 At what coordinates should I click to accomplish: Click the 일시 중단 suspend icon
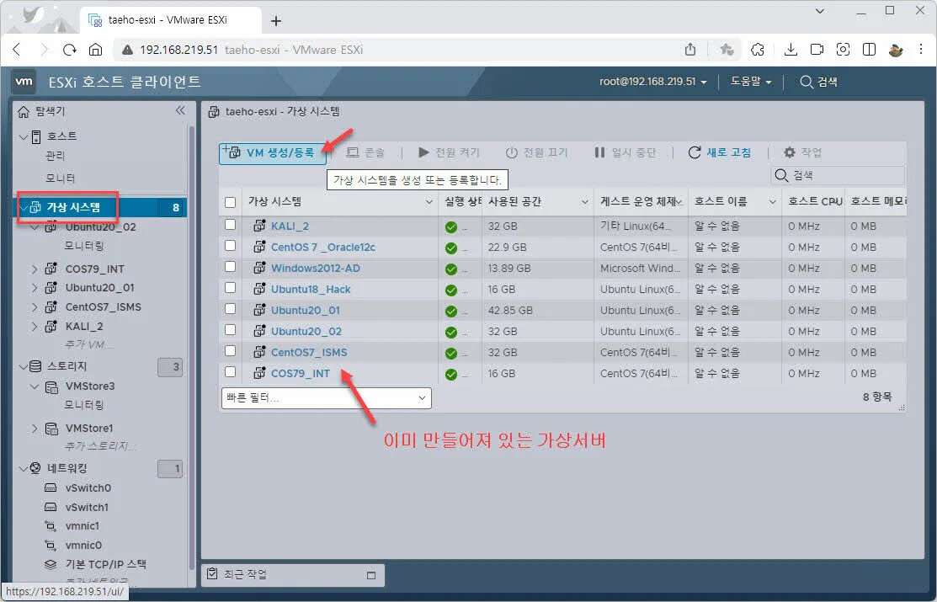click(600, 152)
